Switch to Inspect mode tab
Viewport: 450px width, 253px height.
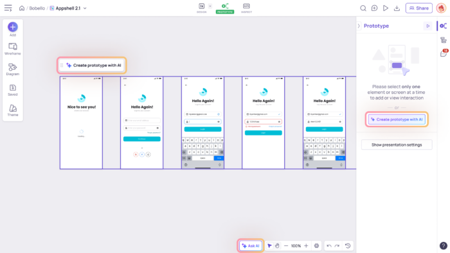click(x=246, y=8)
